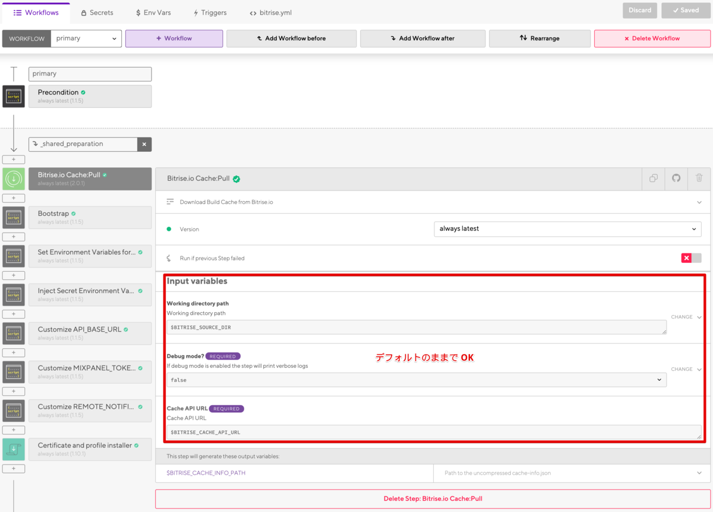713x512 pixels.
Task: Click the Delete Workflow button
Action: [x=652, y=39]
